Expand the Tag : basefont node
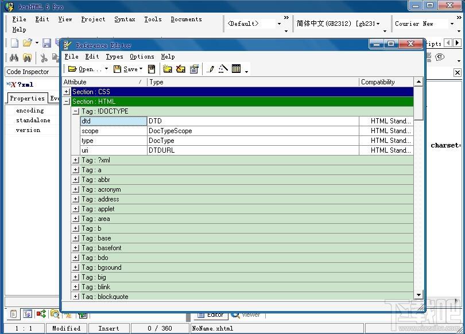The width and height of the screenshot is (465, 334). pos(76,248)
